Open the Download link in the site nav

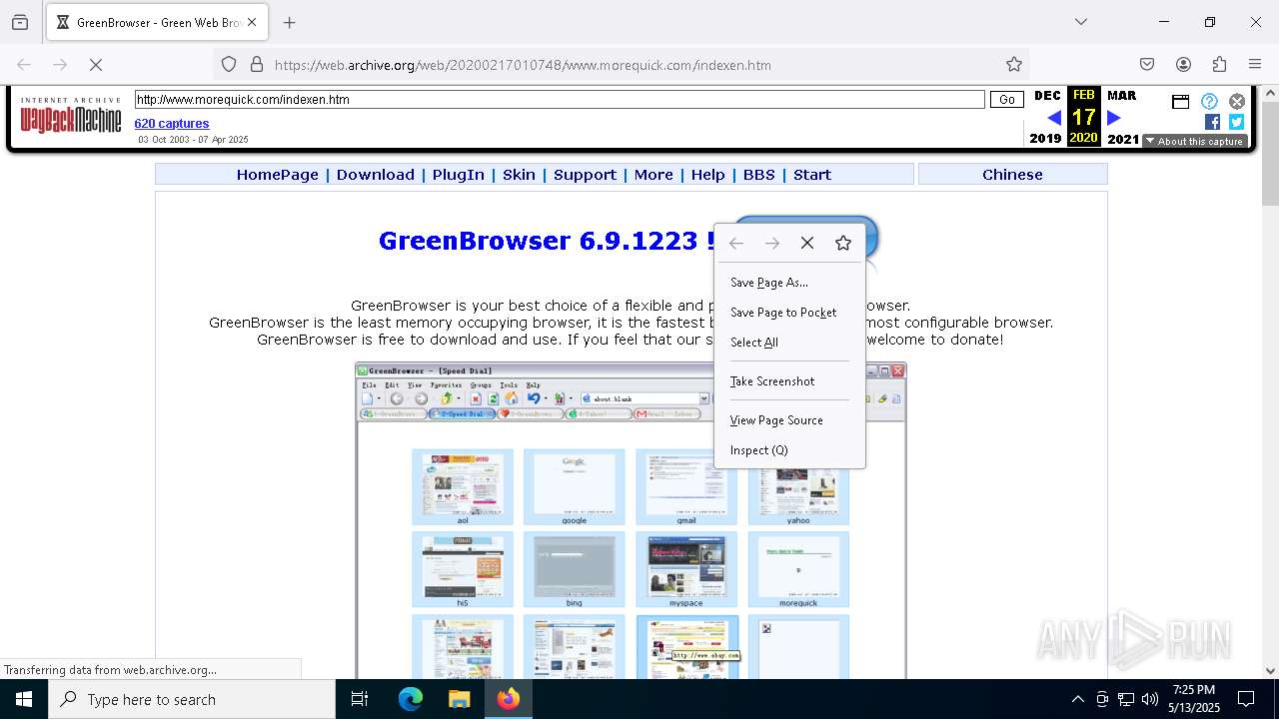click(375, 175)
